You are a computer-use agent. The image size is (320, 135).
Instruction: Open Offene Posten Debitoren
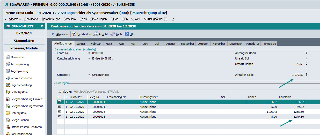(x=26, y=127)
